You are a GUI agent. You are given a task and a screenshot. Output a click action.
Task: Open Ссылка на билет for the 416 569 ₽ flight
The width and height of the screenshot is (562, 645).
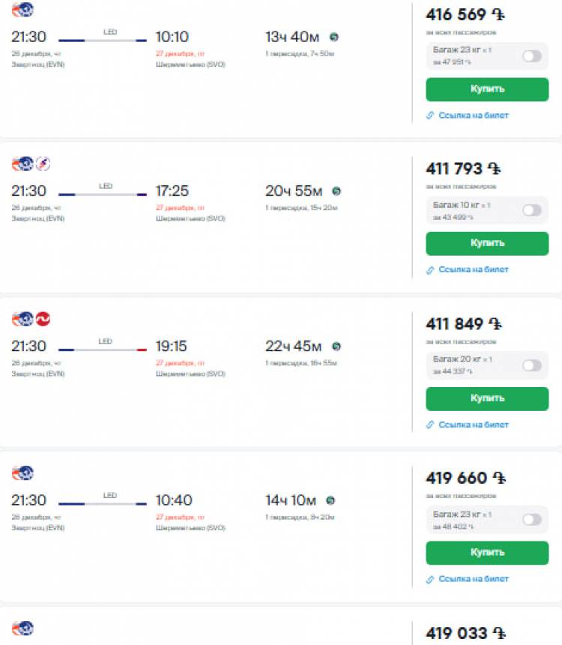pyautogui.click(x=473, y=115)
